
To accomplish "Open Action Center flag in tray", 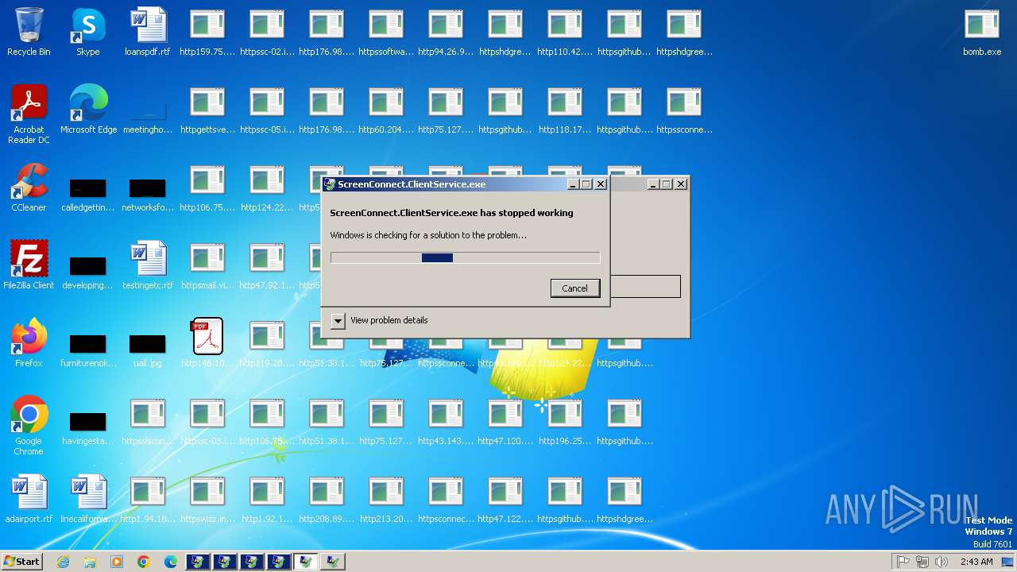I will (x=903, y=562).
